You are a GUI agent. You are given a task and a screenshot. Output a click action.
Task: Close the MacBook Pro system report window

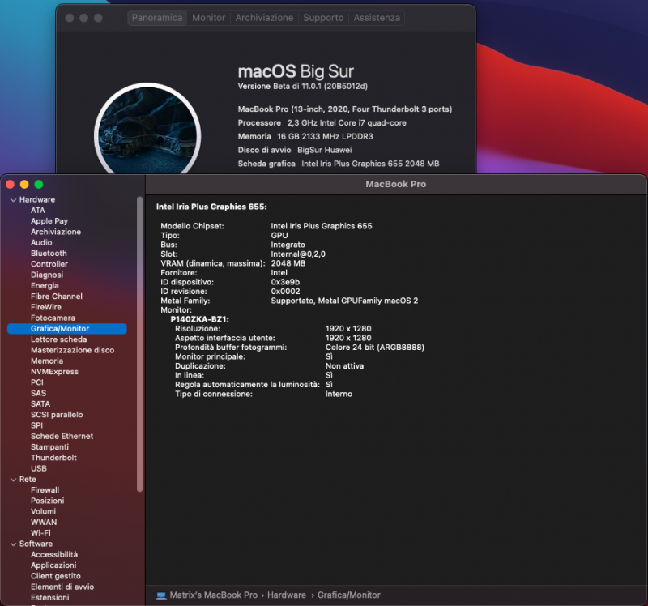(11, 185)
